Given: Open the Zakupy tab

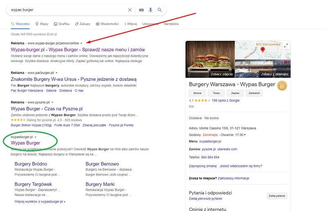Looking at the screenshot, I should coord(83,24).
